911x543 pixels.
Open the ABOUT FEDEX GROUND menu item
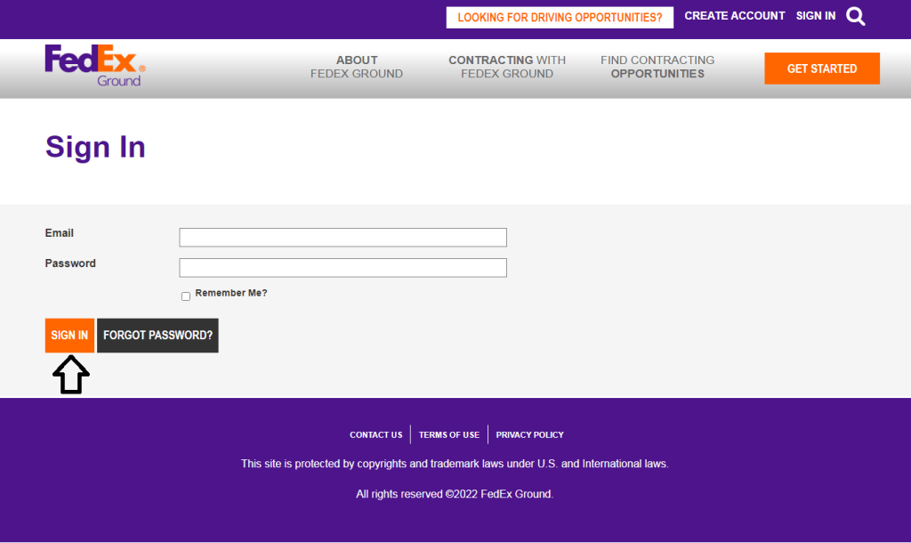[357, 67]
